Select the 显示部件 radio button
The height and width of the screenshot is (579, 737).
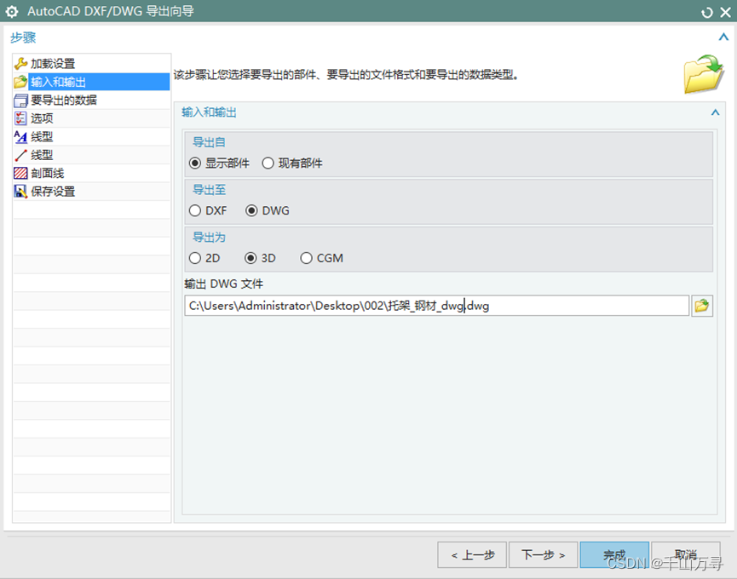click(x=195, y=163)
